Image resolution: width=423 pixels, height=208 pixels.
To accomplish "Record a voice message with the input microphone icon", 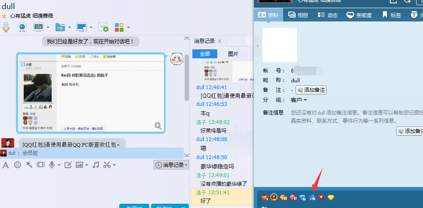I will pos(52,165).
